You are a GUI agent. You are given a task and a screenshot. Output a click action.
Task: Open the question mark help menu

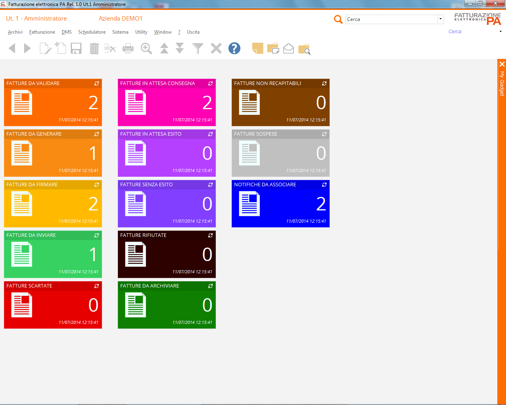coord(179,32)
